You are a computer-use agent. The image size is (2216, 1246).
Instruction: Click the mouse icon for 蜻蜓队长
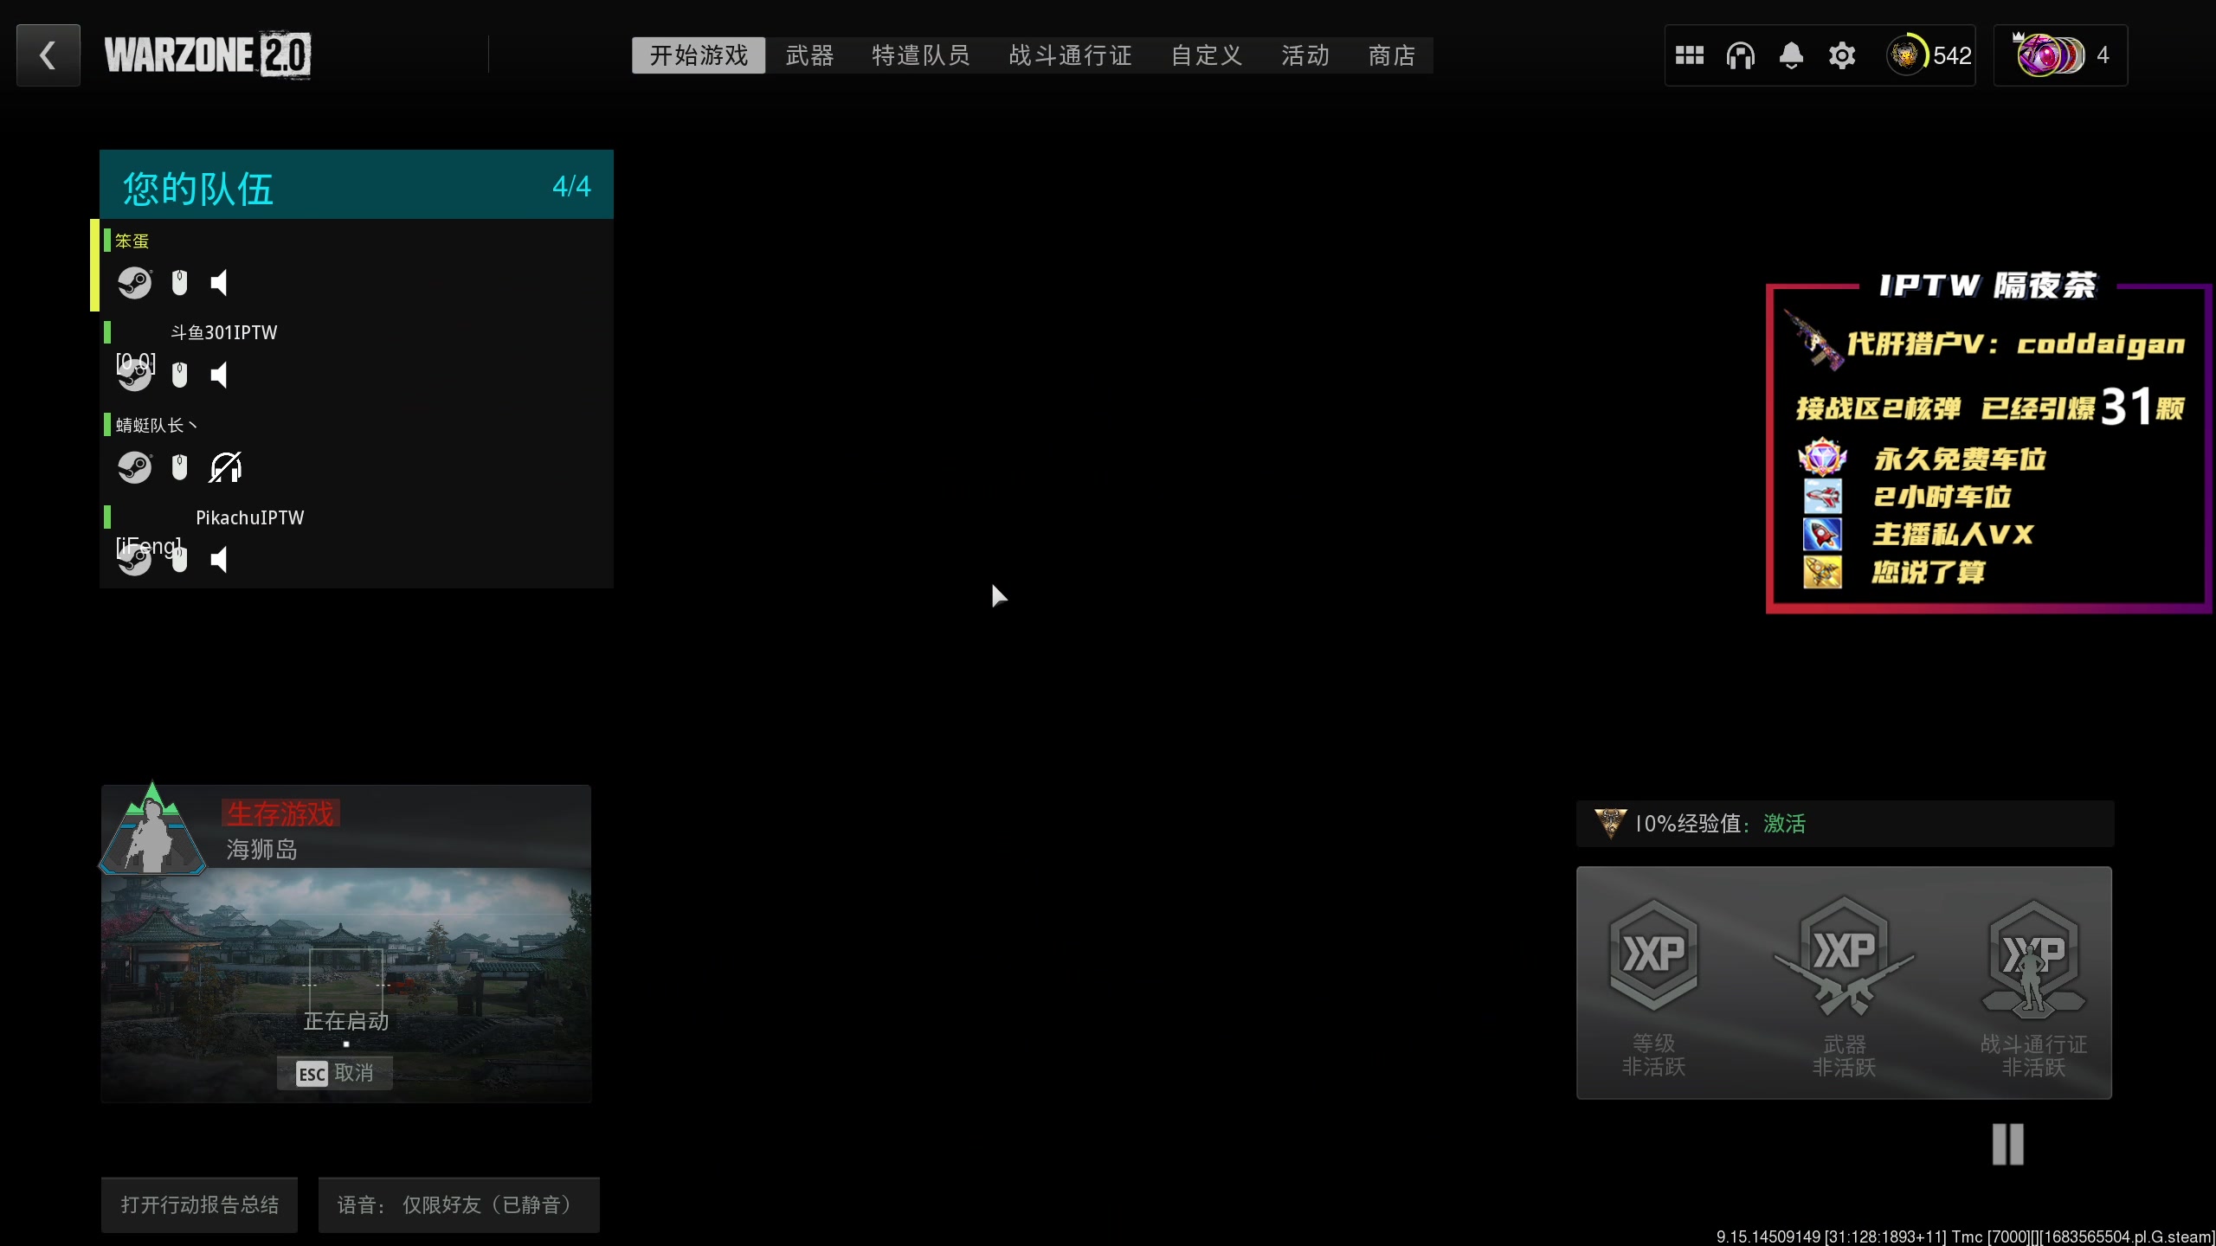pos(179,467)
